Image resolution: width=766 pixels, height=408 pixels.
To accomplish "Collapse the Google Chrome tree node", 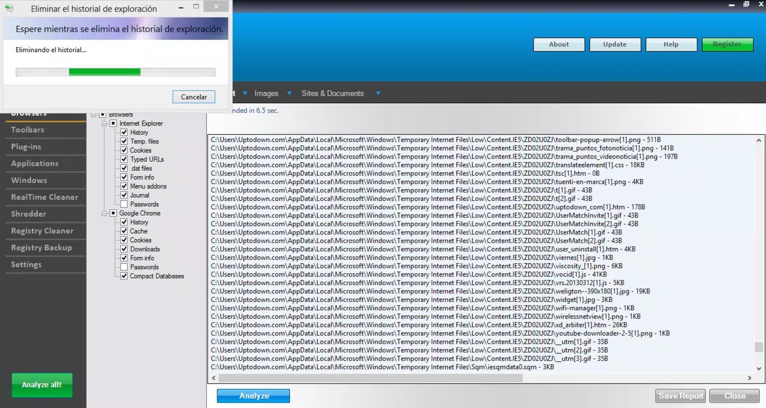I will pos(105,213).
